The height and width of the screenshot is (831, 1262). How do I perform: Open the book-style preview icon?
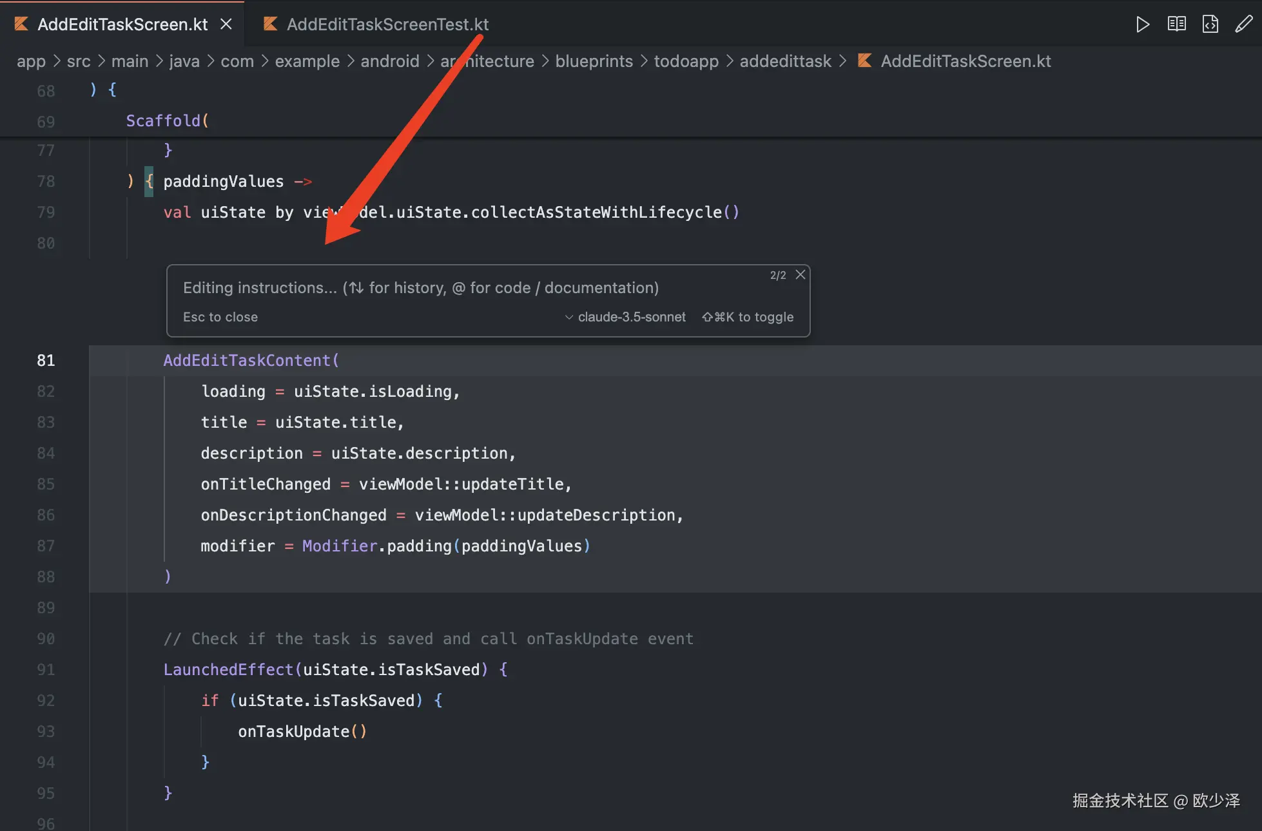pyautogui.click(x=1176, y=24)
